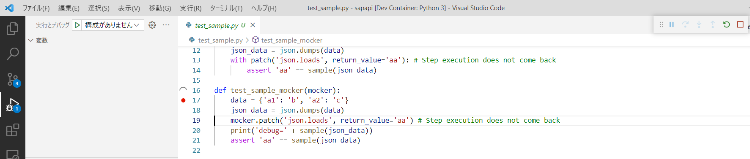Click test_sample.py in the breadcrumb
The width and height of the screenshot is (750, 159).
click(220, 40)
